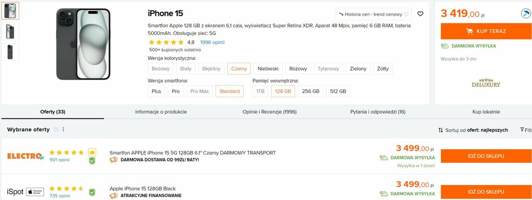The width and height of the screenshot is (532, 200).
Task: Click the green shield icon for iSpot
Action: point(92,193)
